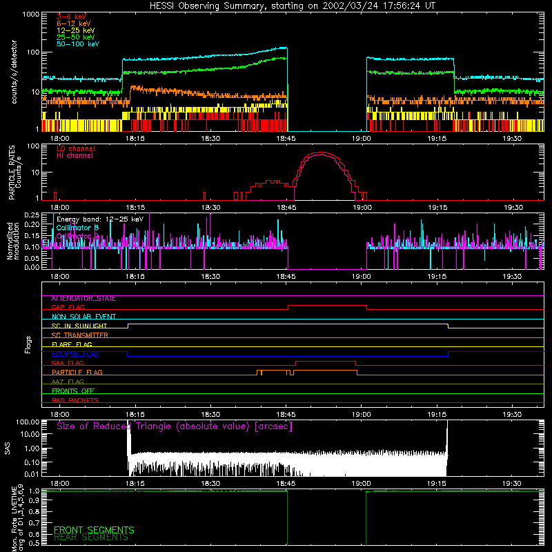Image resolution: width=552 pixels, height=552 pixels.
Task: Click the Energy band: 12-25 keV label
Action: click(x=100, y=219)
